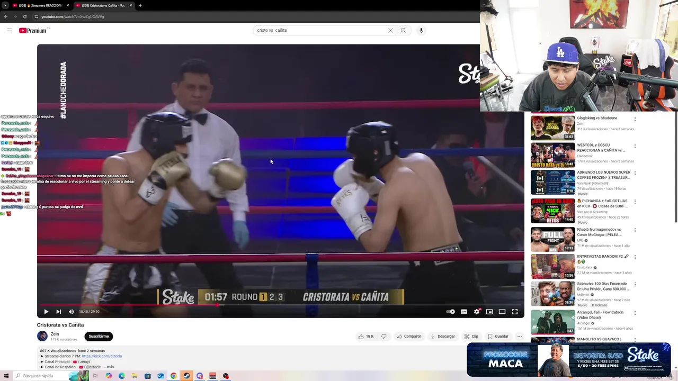Start voice search with microphone

(421, 30)
